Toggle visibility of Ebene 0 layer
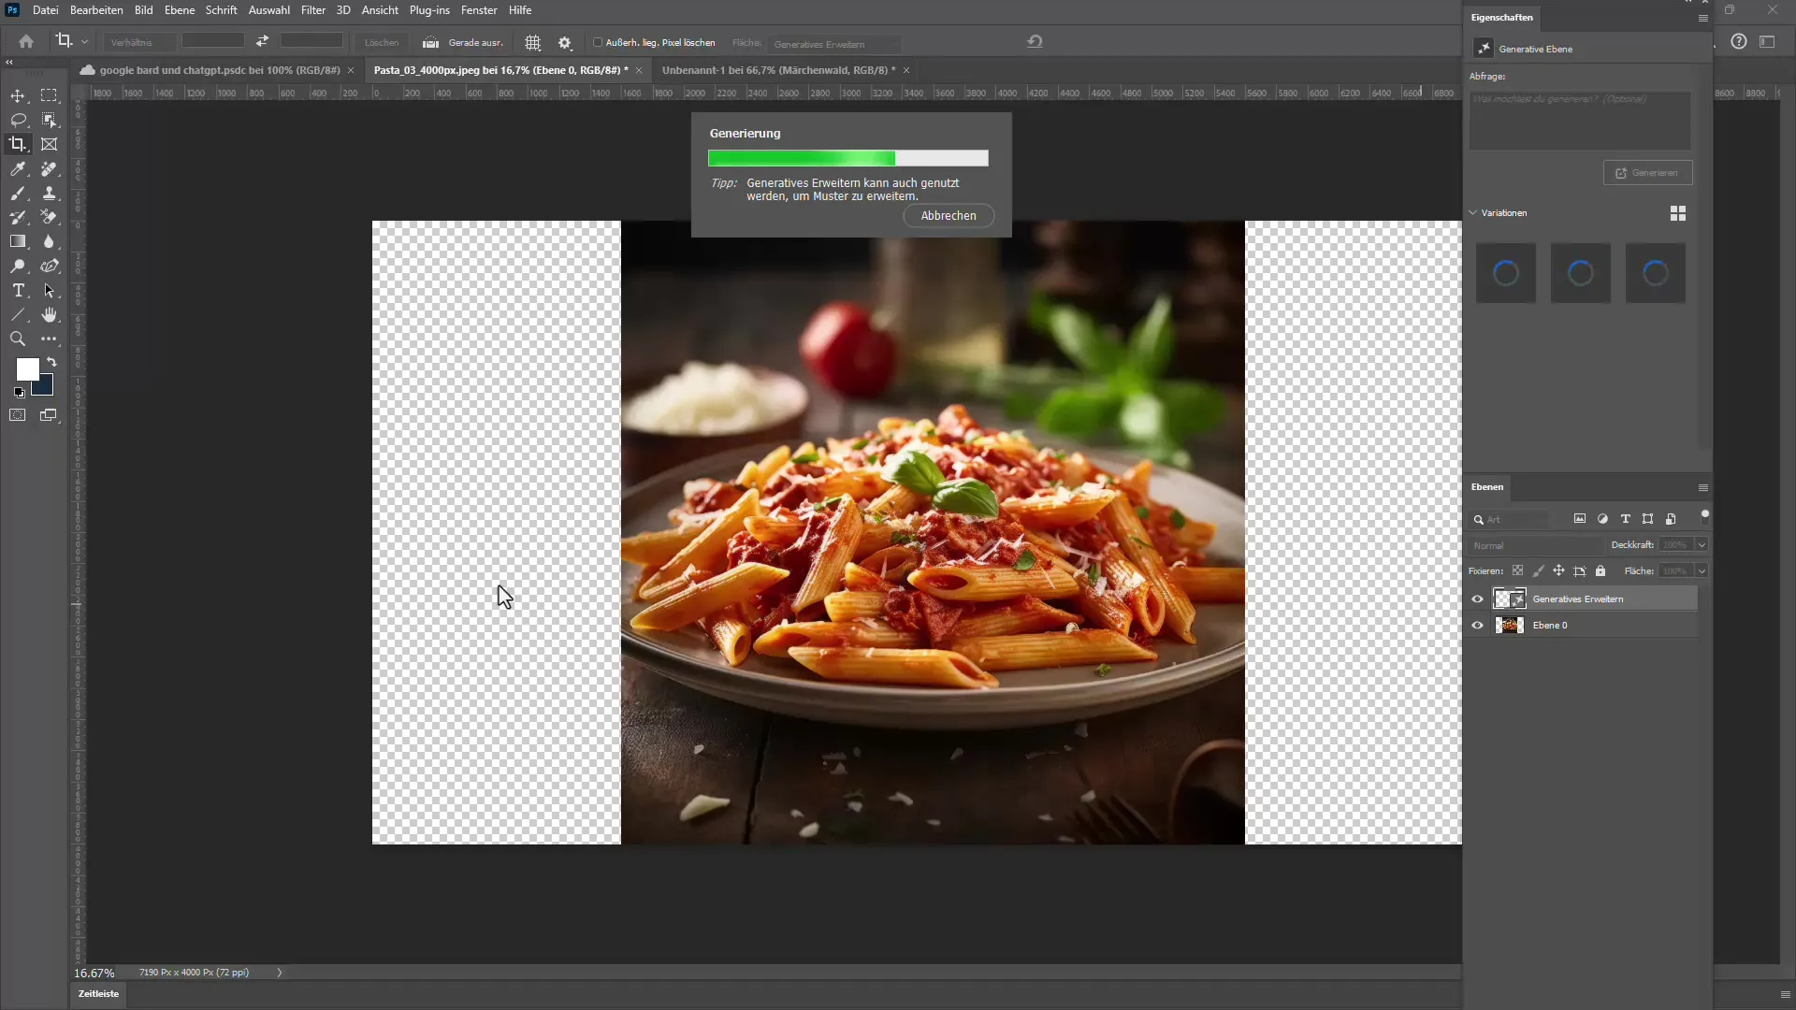The height and width of the screenshot is (1010, 1796). pyautogui.click(x=1478, y=624)
